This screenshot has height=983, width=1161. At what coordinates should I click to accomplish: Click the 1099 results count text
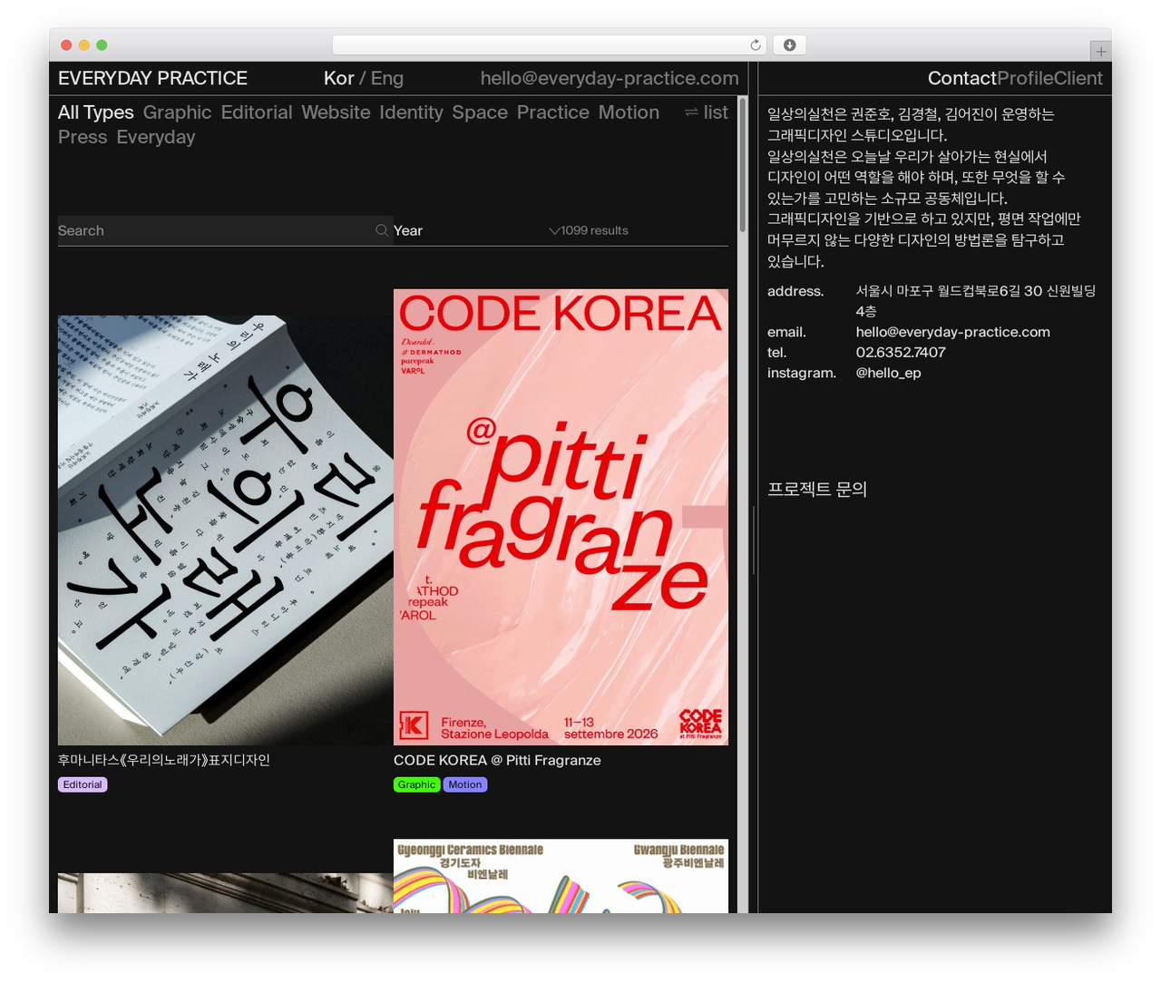point(594,230)
